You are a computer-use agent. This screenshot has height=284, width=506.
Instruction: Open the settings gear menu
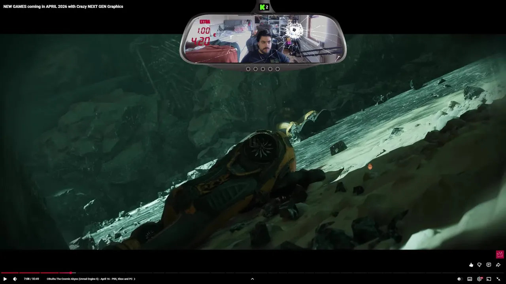click(480, 279)
